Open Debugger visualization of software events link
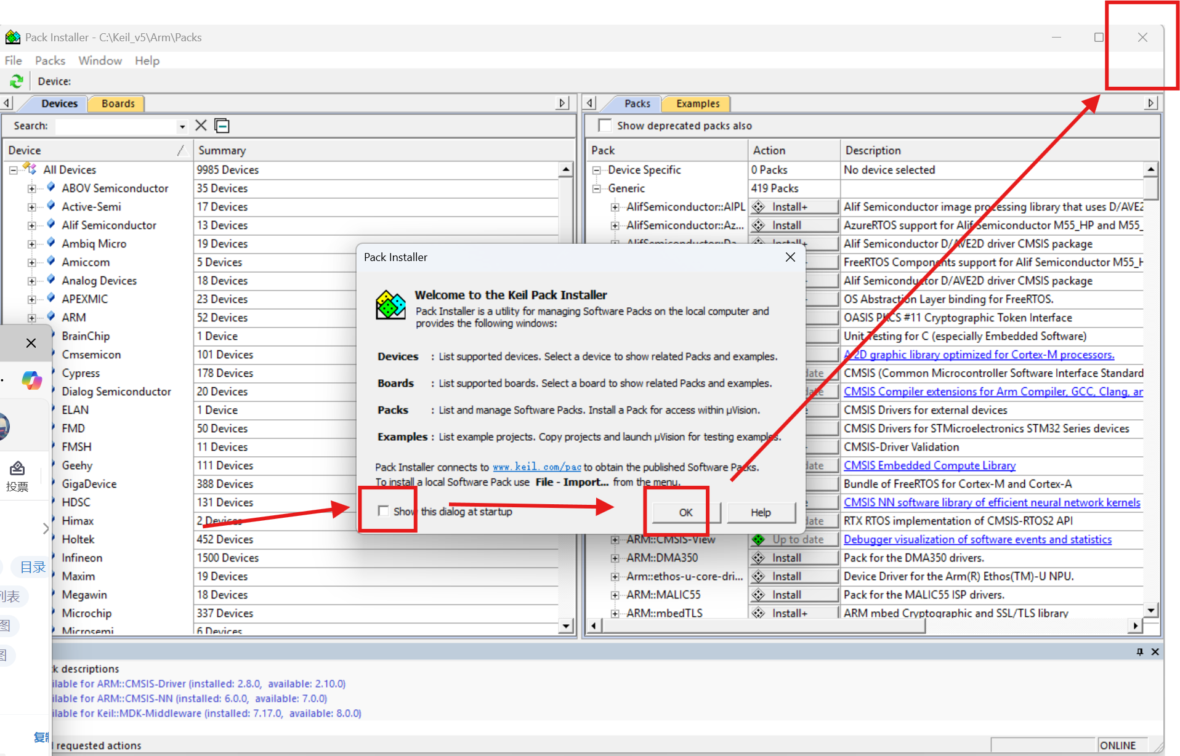The image size is (1180, 756). coord(977,539)
